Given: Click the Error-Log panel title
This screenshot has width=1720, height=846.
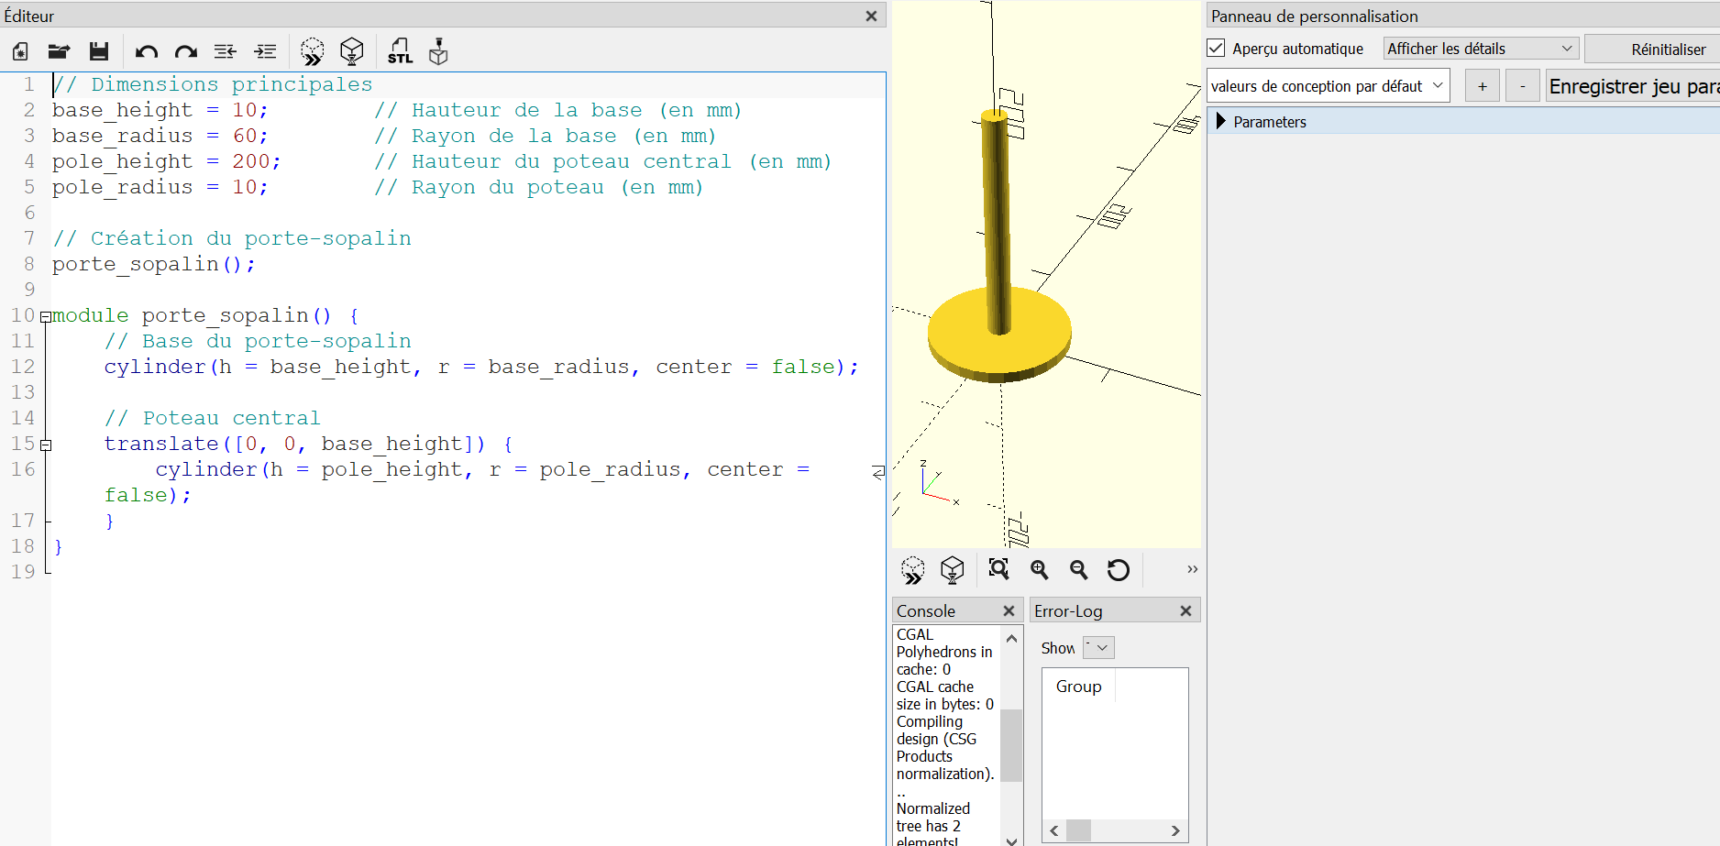Looking at the screenshot, I should (x=1068, y=610).
